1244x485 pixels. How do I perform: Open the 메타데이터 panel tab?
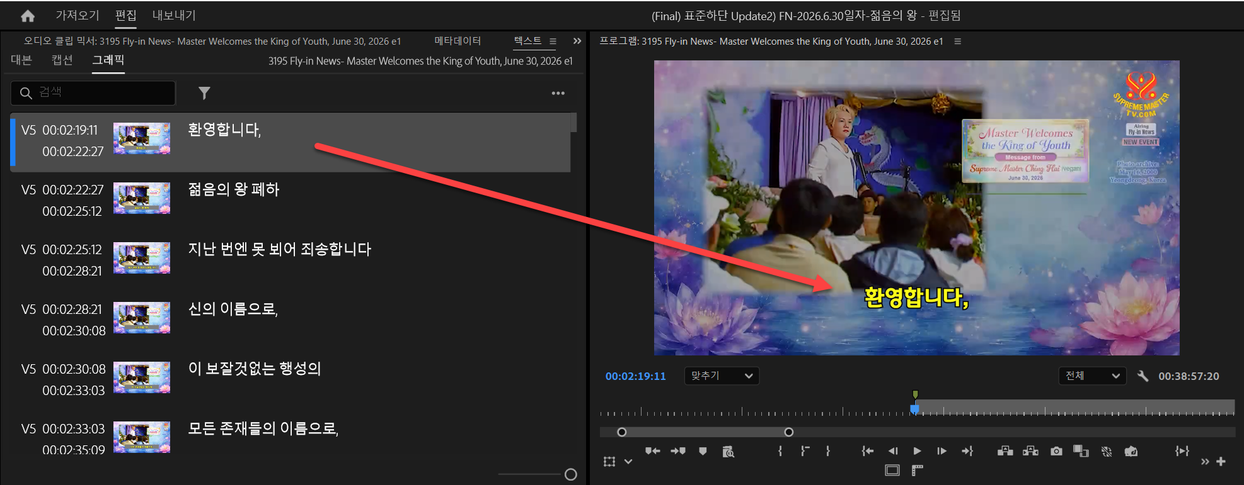tap(458, 41)
